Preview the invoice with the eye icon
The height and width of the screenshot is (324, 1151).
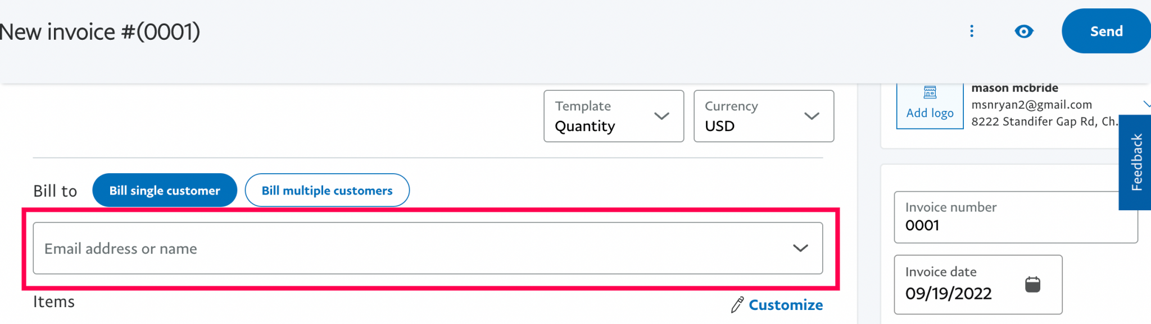[1024, 31]
